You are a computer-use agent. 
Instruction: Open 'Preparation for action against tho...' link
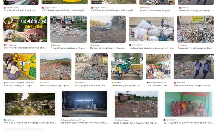(195, 48)
